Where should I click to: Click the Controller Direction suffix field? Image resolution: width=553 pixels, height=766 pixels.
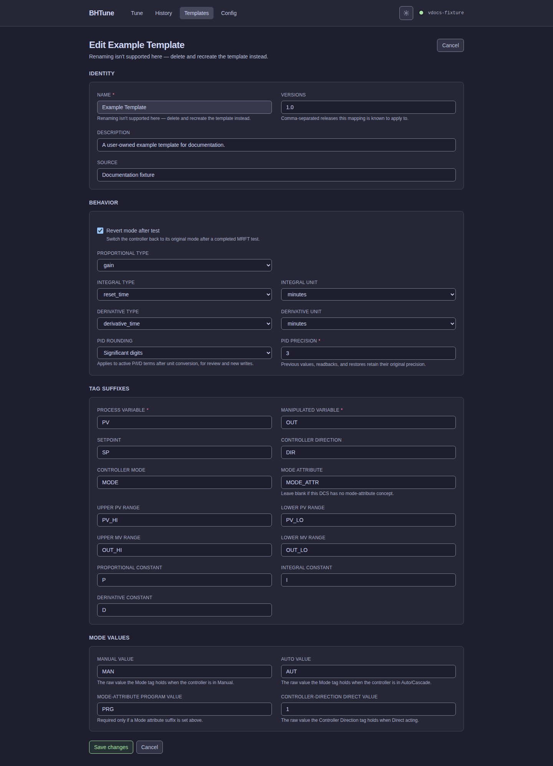point(368,452)
